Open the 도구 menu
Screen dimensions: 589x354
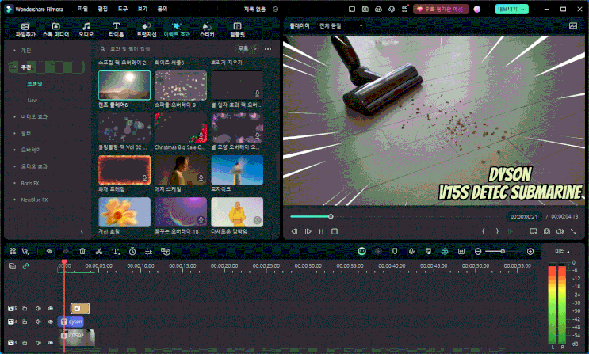(x=122, y=9)
